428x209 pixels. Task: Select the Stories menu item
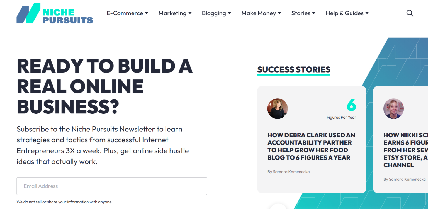click(301, 13)
